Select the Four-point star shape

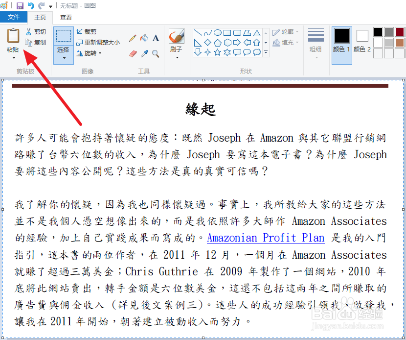click(x=208, y=52)
